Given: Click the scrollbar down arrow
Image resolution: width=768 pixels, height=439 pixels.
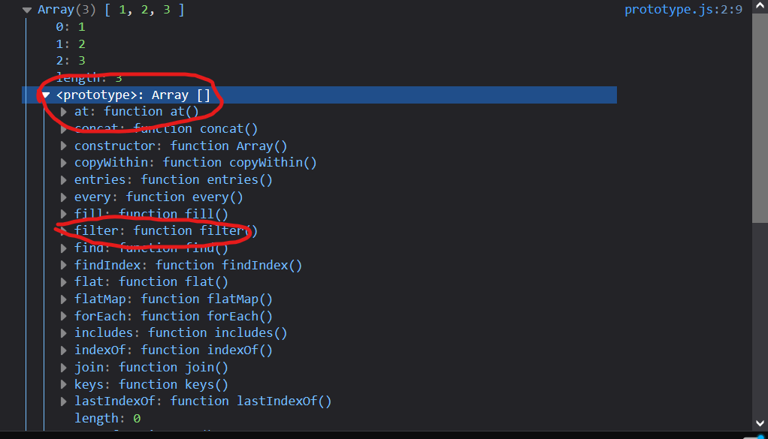Looking at the screenshot, I should pos(760,423).
